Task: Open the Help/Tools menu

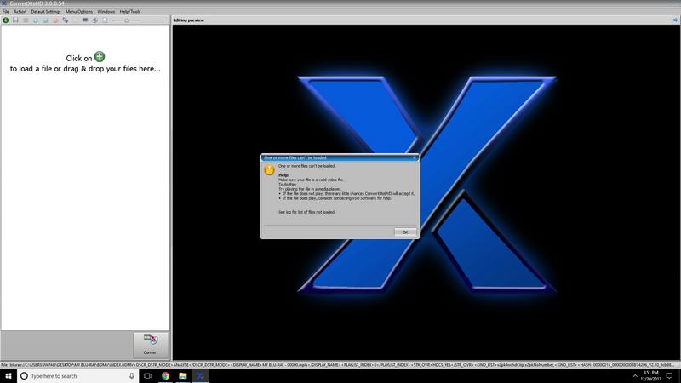Action: pos(130,12)
